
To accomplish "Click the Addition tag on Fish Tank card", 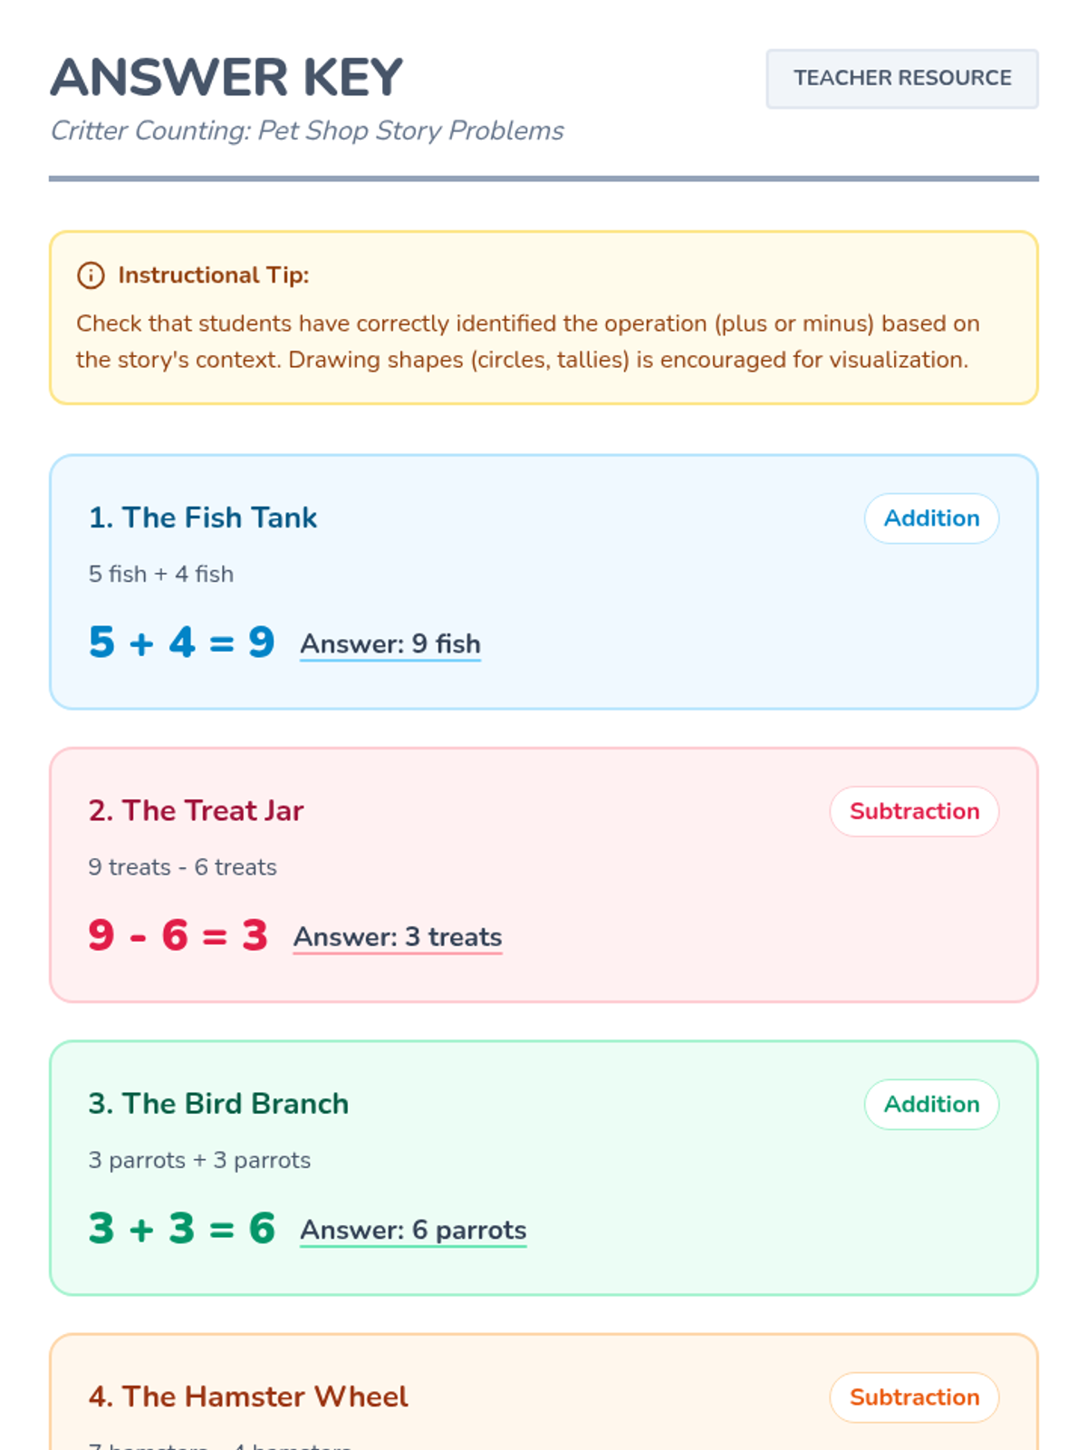I will pos(931,518).
